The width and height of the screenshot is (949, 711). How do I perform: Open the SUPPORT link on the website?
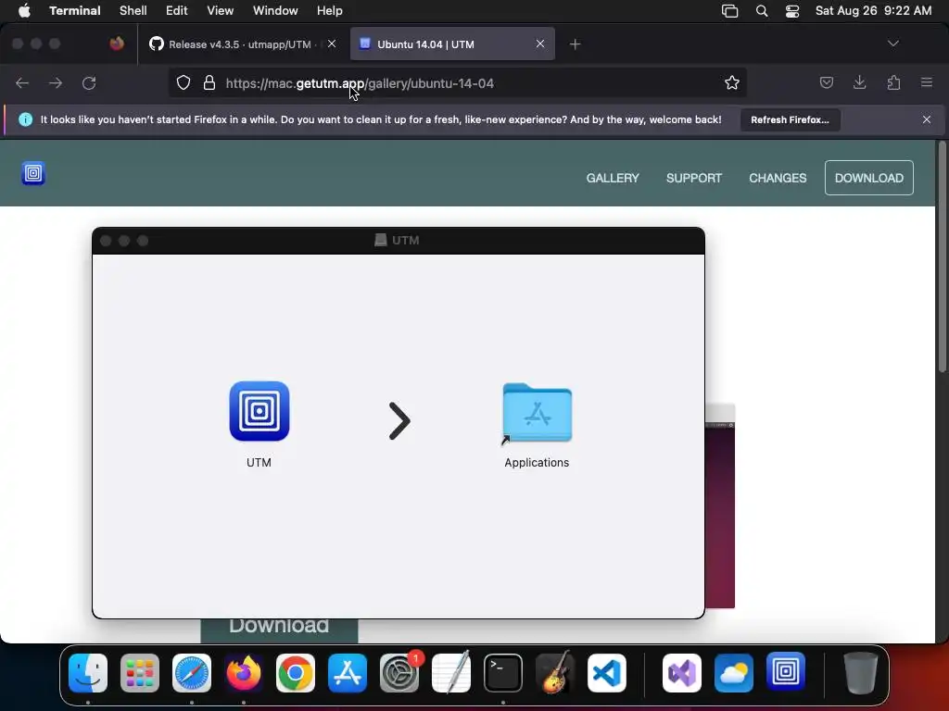[x=694, y=178]
